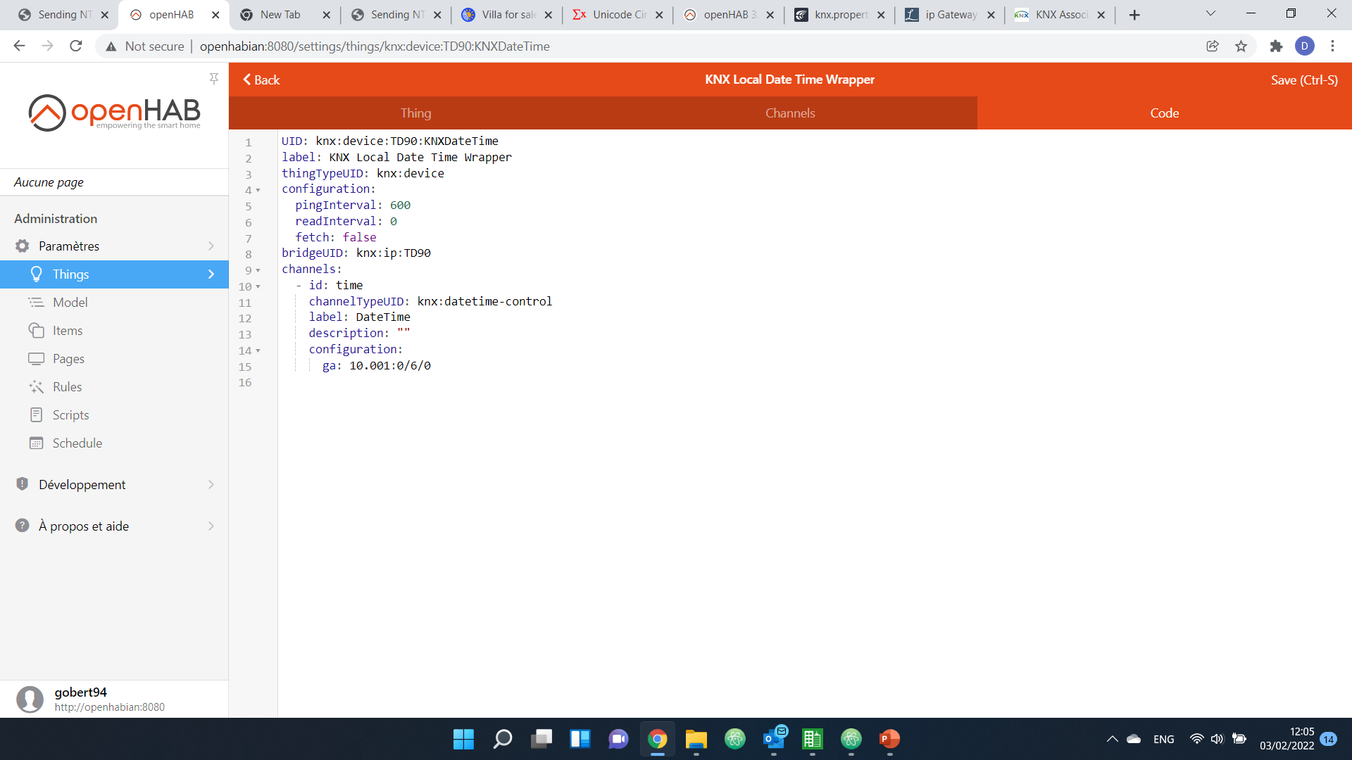Open the Model section
The height and width of the screenshot is (760, 1352).
coord(70,302)
